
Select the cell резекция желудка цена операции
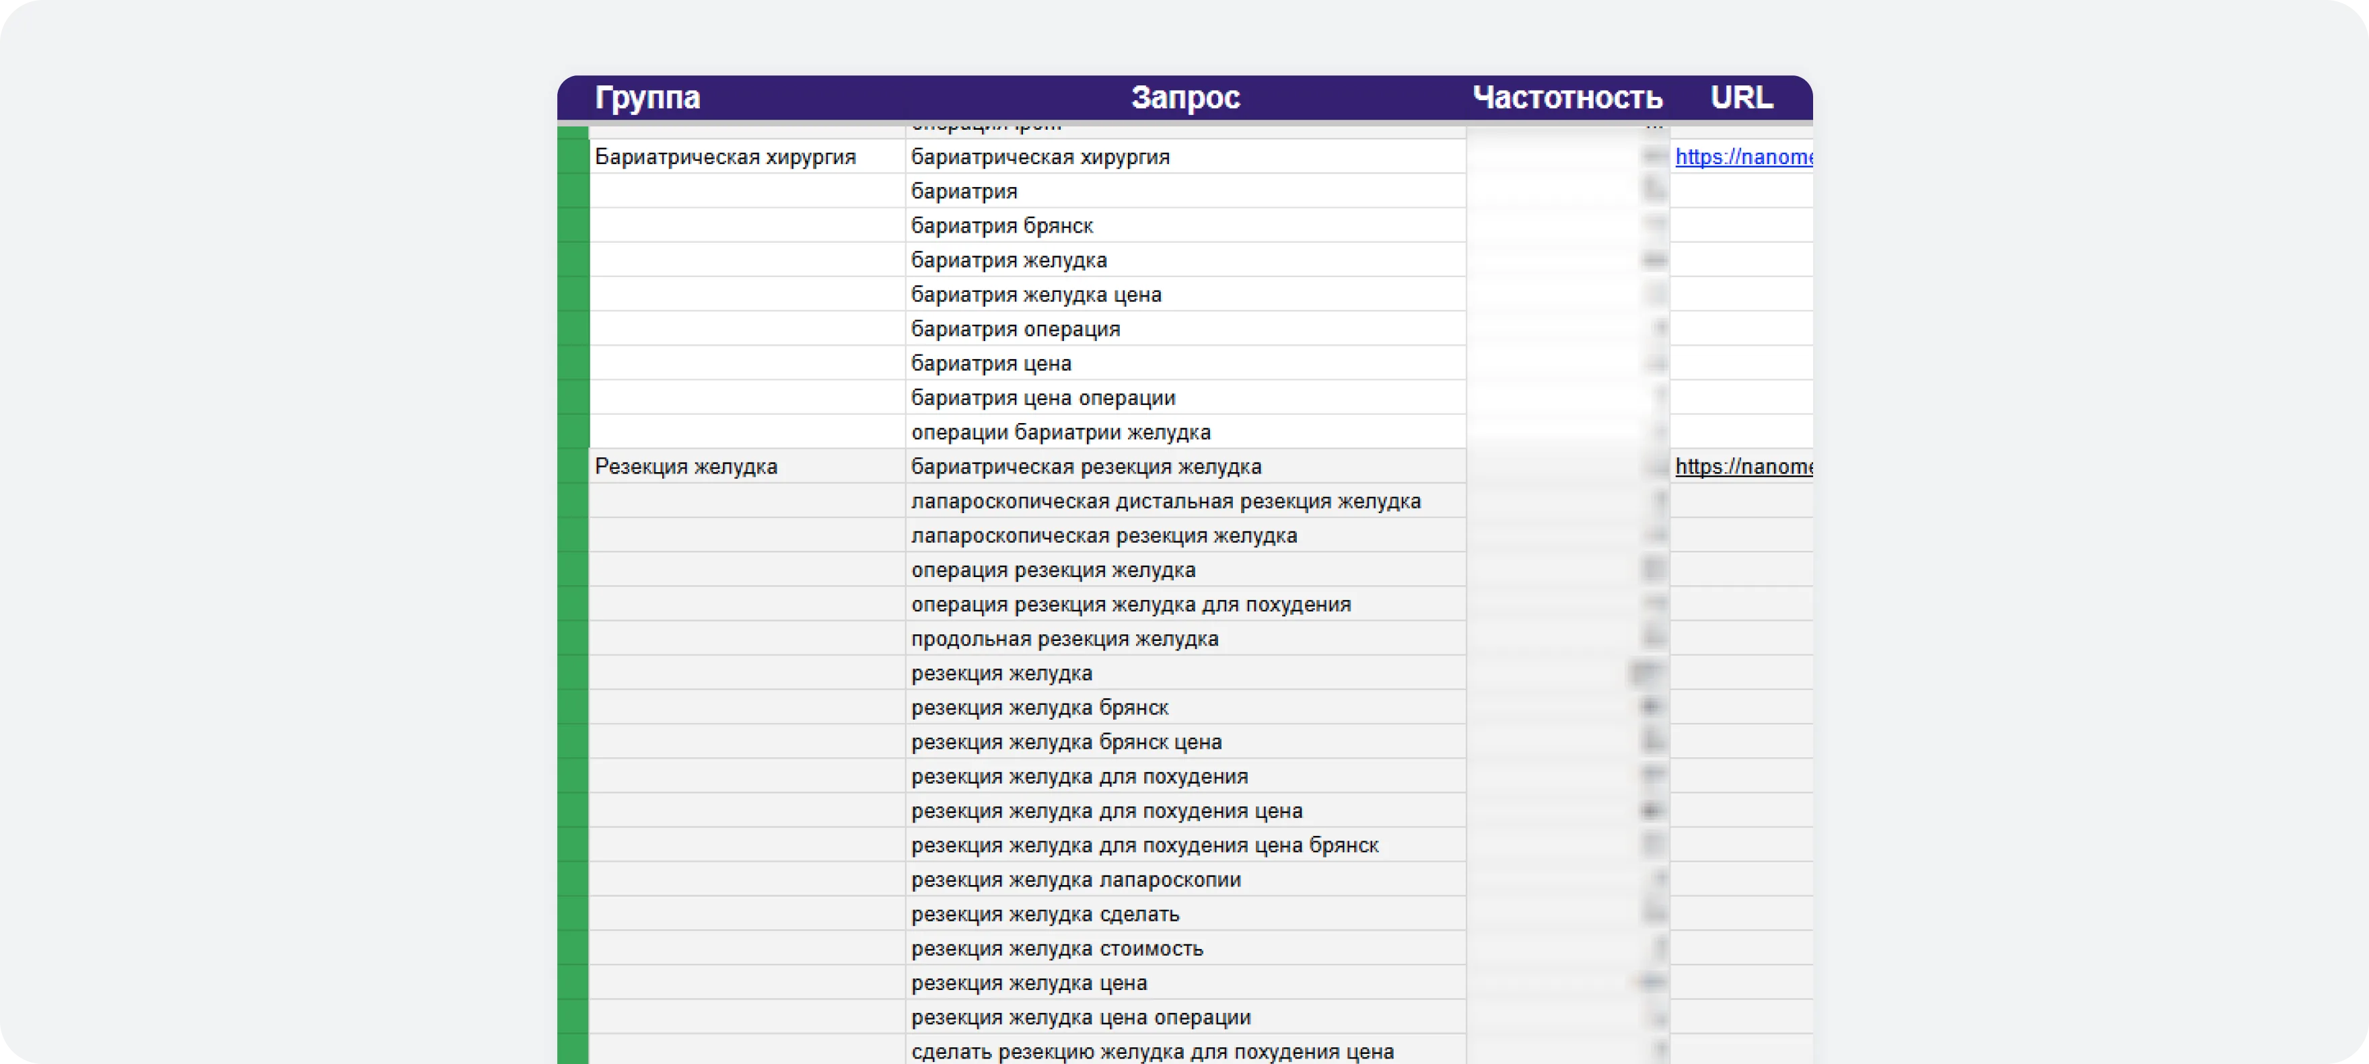1185,1018
